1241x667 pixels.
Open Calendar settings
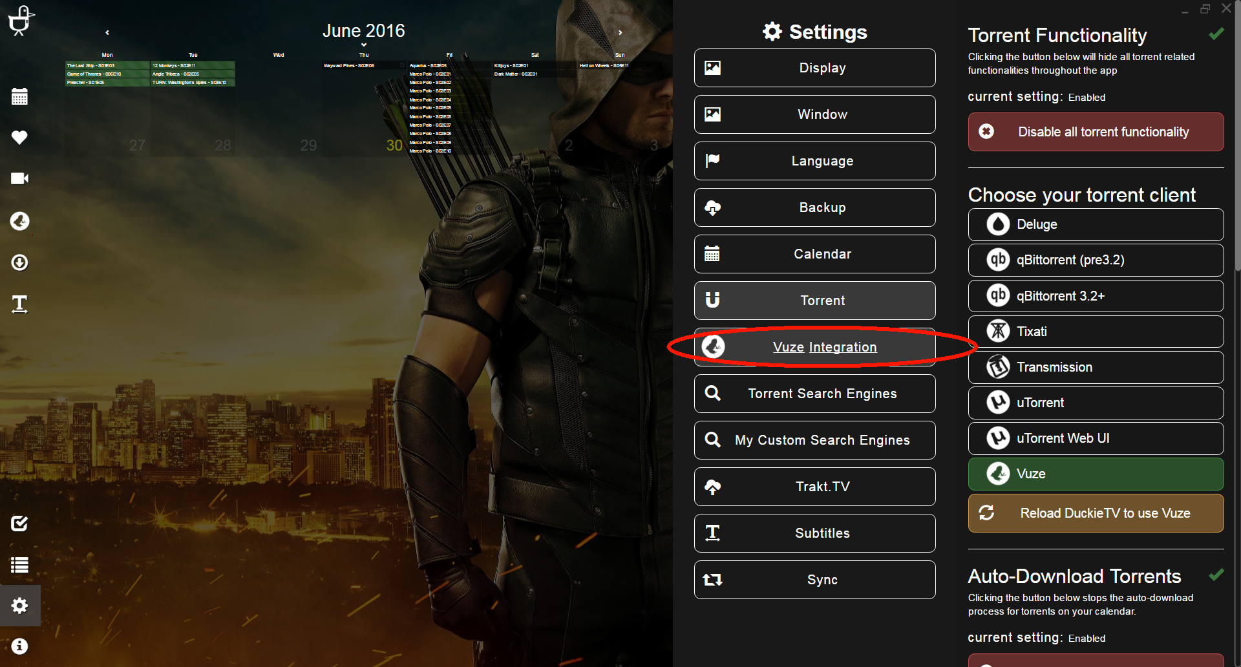815,254
